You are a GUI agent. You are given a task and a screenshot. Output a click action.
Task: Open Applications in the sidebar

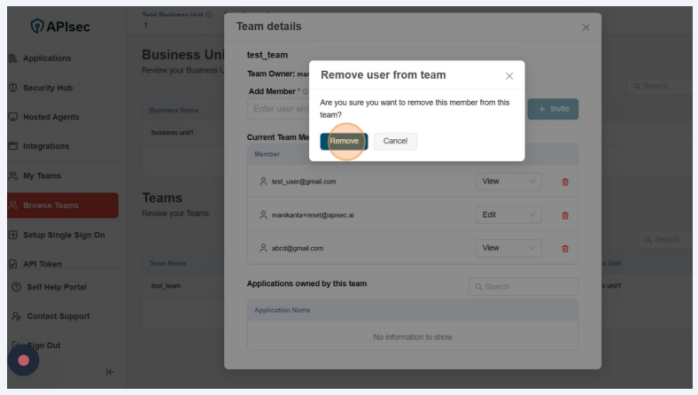[48, 58]
